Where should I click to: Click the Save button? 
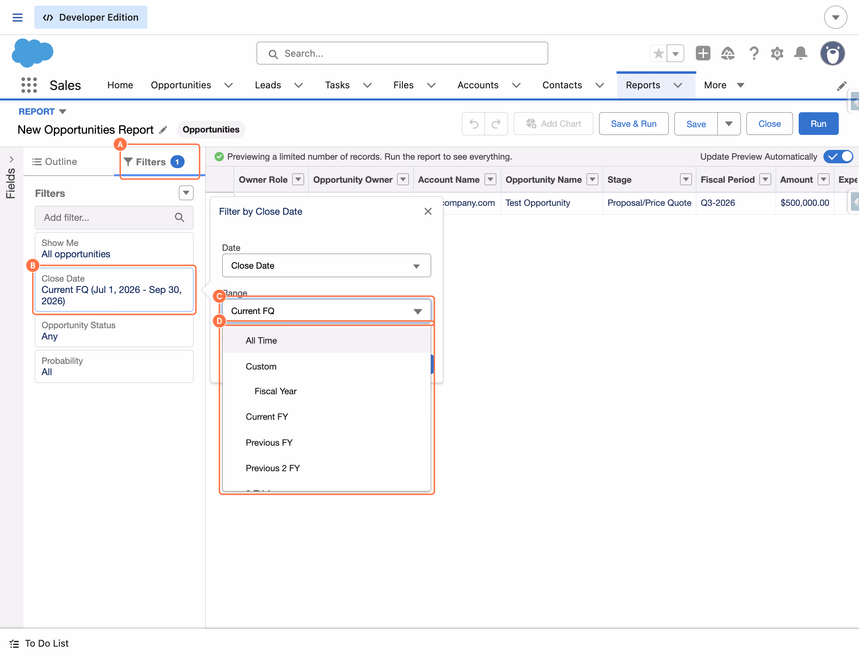coord(696,124)
